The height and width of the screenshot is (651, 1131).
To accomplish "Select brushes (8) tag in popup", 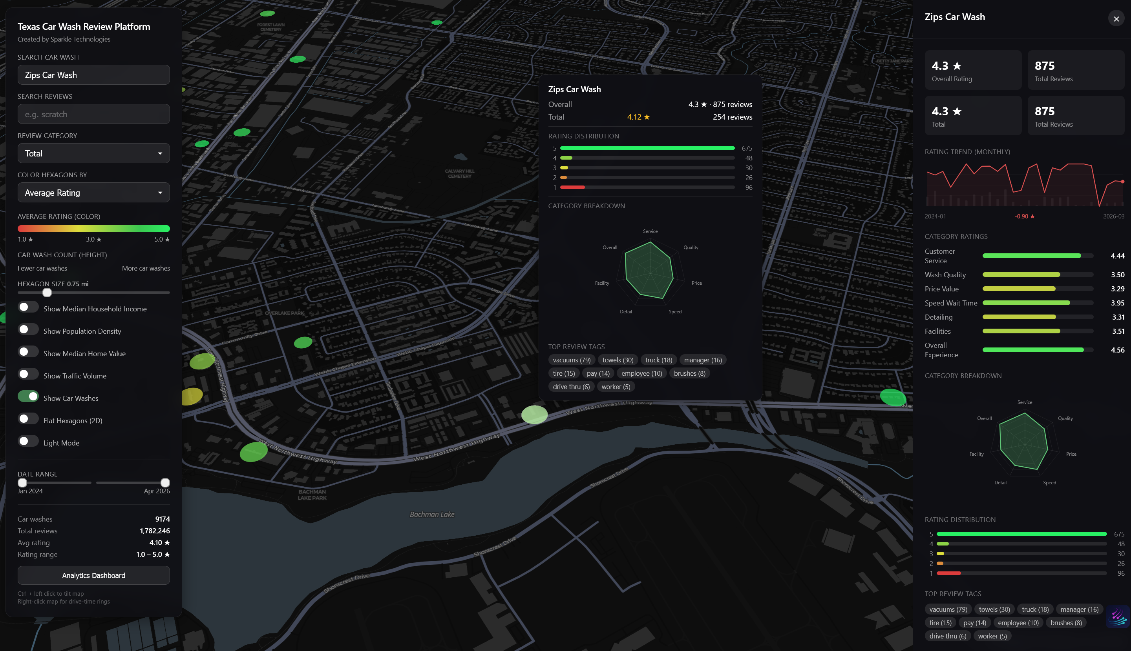I will point(689,373).
